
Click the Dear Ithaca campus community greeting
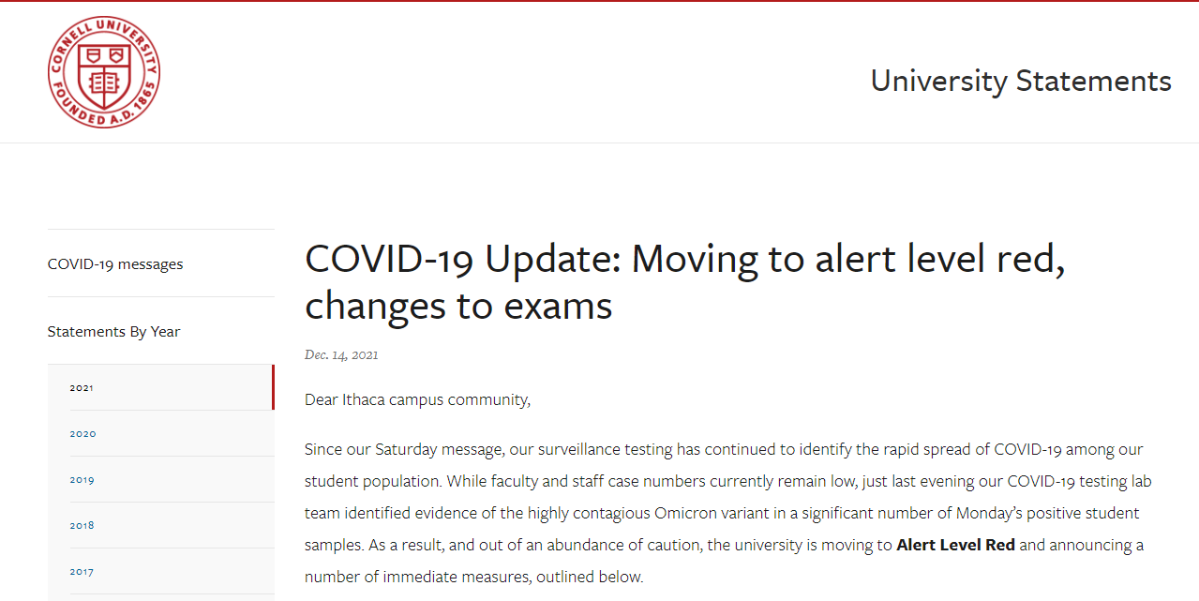point(418,400)
